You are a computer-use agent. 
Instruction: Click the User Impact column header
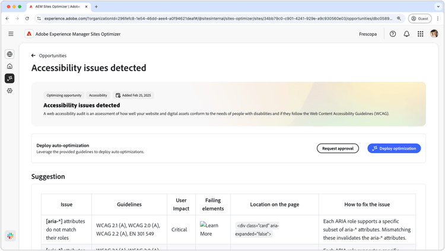point(181,205)
